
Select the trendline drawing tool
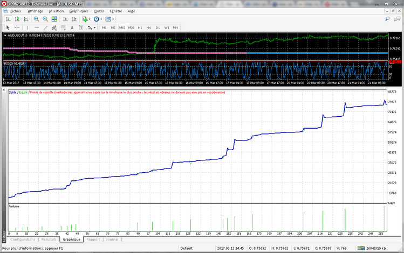[x=46, y=27]
